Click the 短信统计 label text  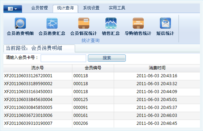pyautogui.click(x=165, y=33)
